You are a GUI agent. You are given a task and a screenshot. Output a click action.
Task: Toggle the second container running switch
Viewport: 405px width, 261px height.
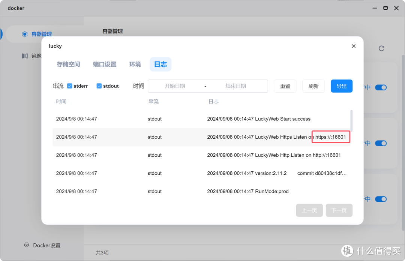pos(381,143)
